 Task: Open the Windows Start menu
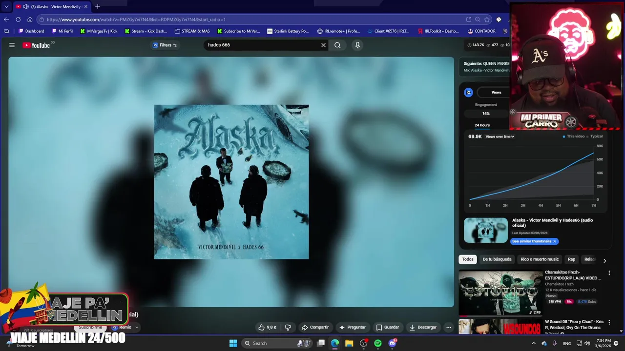click(x=233, y=343)
